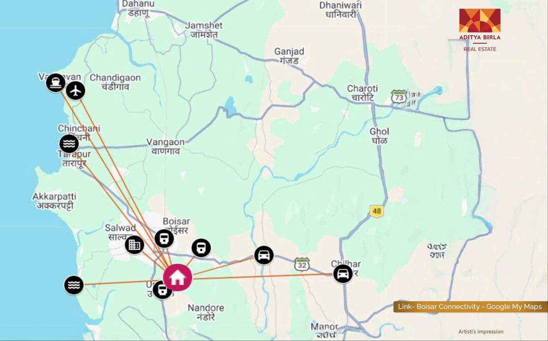Screen dimensions: 548x341
Task: Open the Boisar Connectivity Google My Maps link
Action: click(x=470, y=307)
